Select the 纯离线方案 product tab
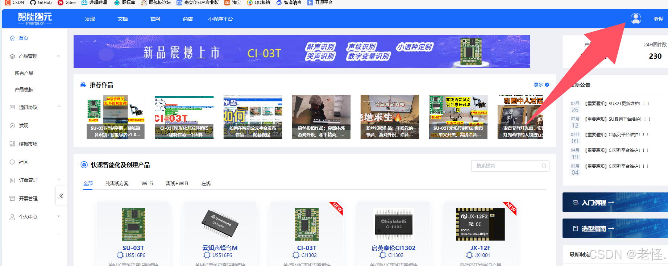Image resolution: width=668 pixels, height=266 pixels. [x=117, y=183]
